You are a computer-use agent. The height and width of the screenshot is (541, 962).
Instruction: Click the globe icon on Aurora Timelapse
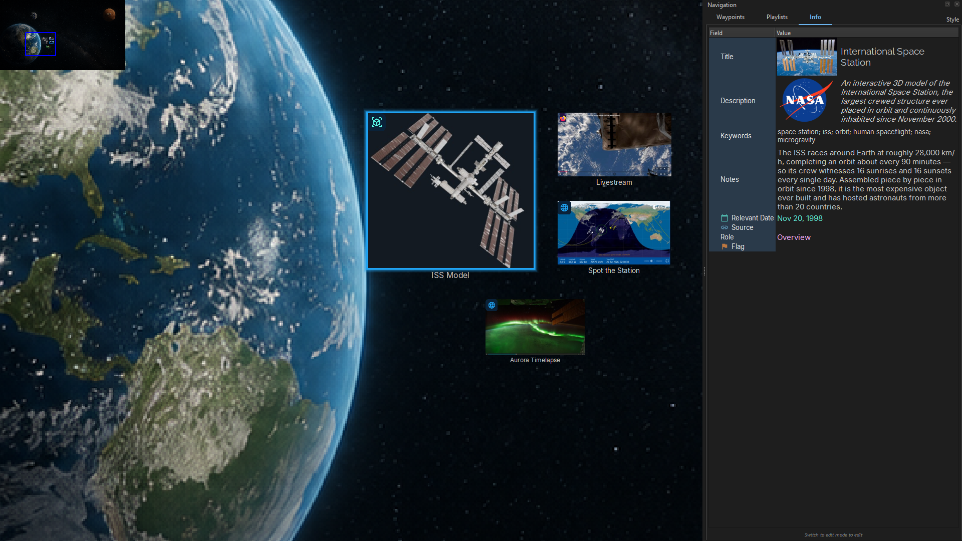pyautogui.click(x=492, y=305)
